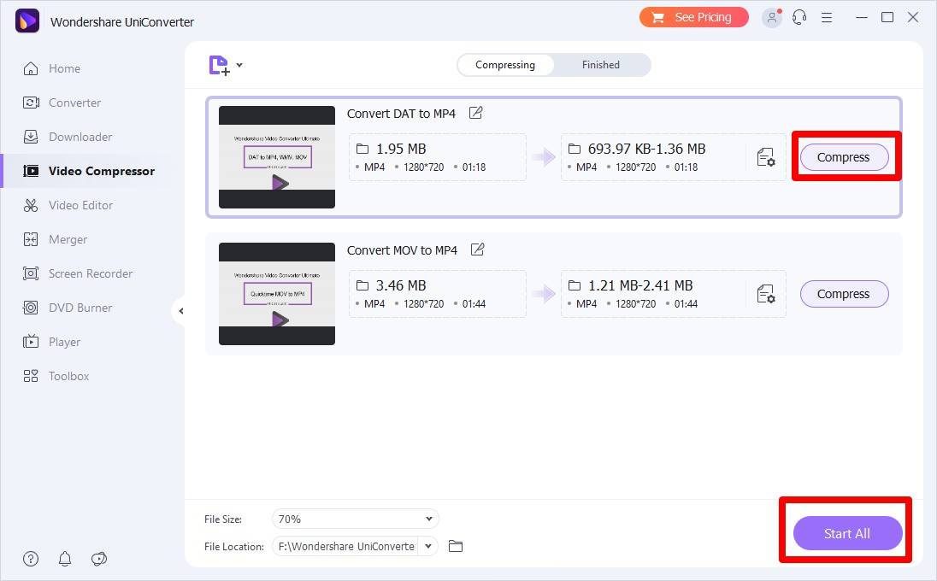Viewport: 937px width, 581px height.
Task: Open the notifications bell icon
Action: pyautogui.click(x=64, y=559)
